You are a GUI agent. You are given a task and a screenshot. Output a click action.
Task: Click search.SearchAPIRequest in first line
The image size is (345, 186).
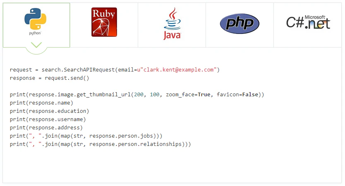78,70
